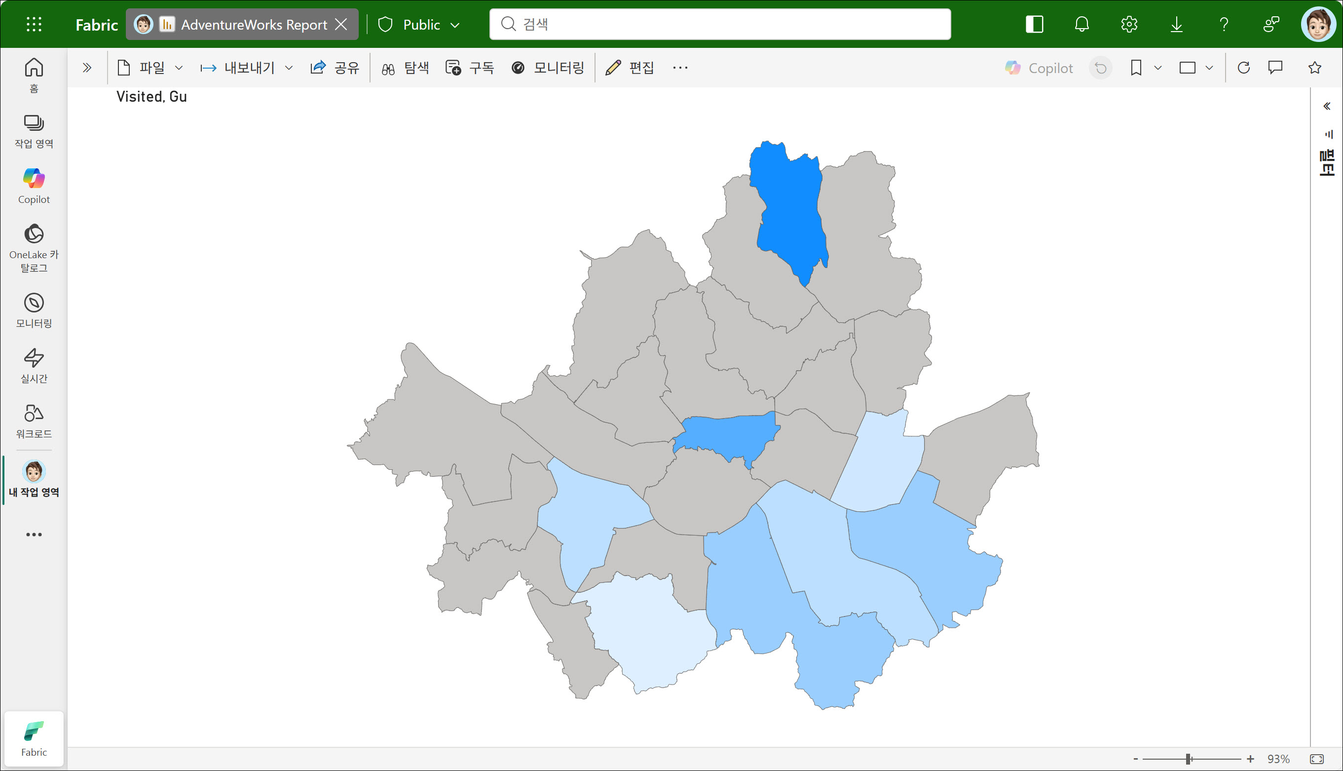The height and width of the screenshot is (771, 1343).
Task: Open the app launcher grid icon
Action: [x=34, y=24]
